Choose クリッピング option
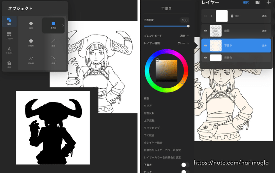The height and width of the screenshot is (173, 275). tap(152, 128)
